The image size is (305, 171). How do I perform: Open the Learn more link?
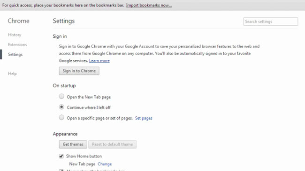[x=99, y=61]
